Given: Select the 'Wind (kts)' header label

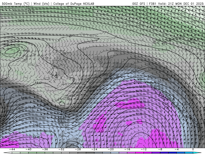Looking at the screenshot, I should click(x=41, y=4).
